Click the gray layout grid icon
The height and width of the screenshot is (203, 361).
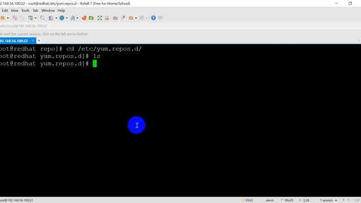point(142,18)
